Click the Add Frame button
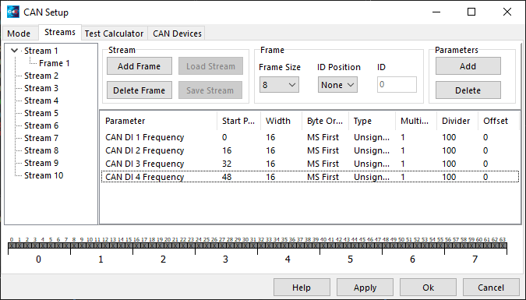Image resolution: width=526 pixels, height=300 pixels. 139,66
